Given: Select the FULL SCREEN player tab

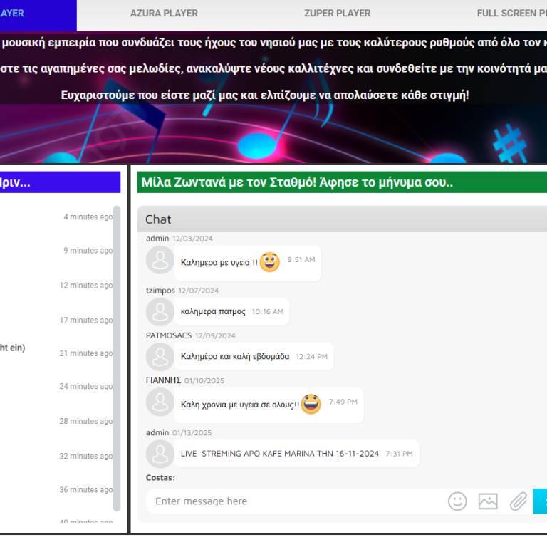Looking at the screenshot, I should coord(511,13).
